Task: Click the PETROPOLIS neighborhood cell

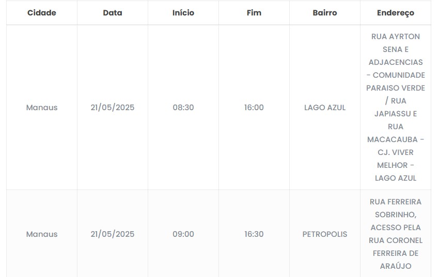Action: pos(325,234)
